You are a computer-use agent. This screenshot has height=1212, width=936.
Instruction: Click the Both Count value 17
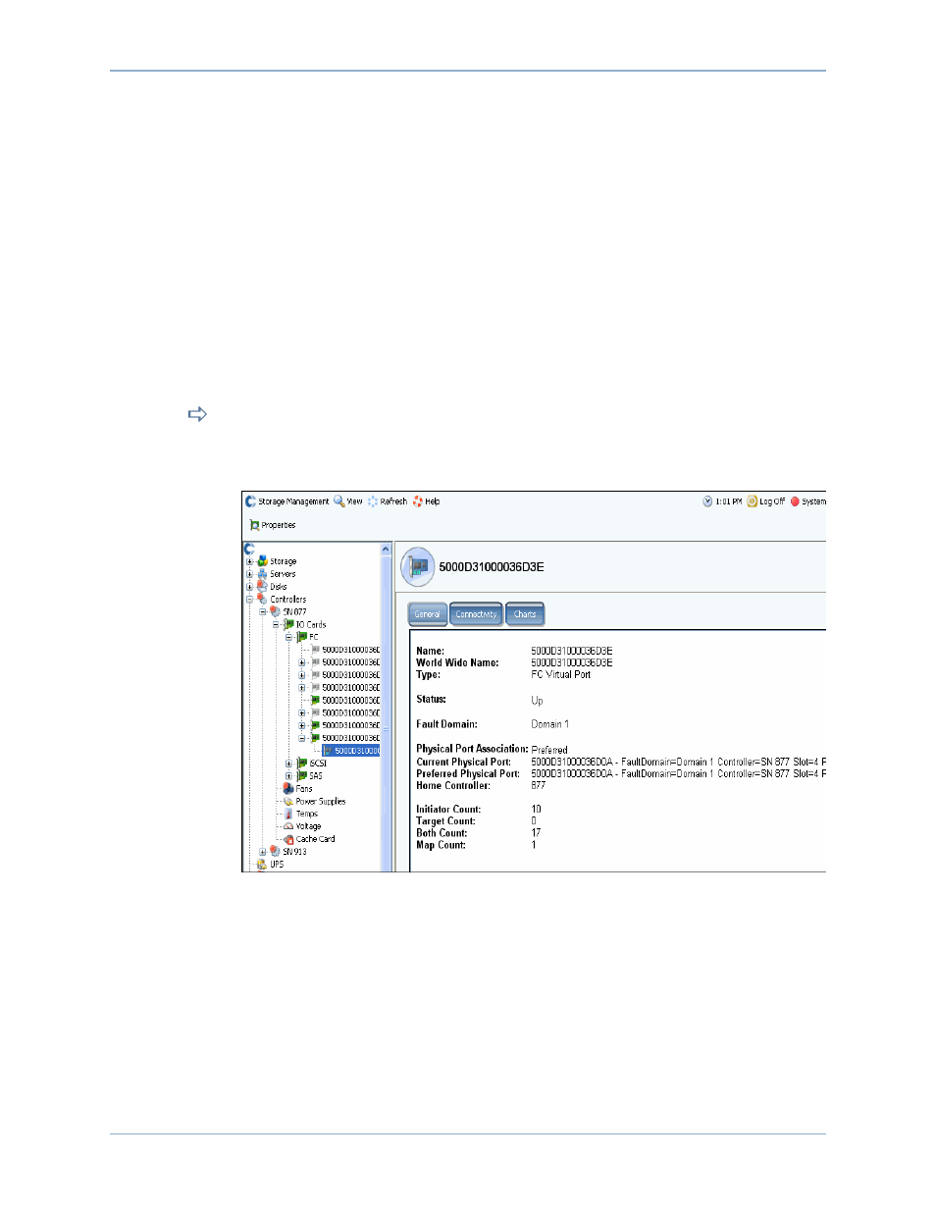[536, 833]
